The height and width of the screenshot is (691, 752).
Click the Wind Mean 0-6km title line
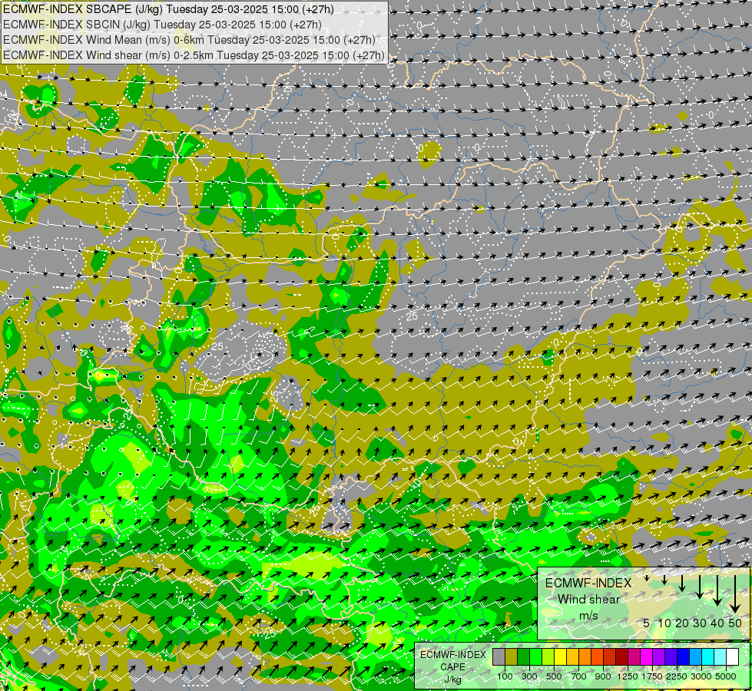(x=189, y=40)
